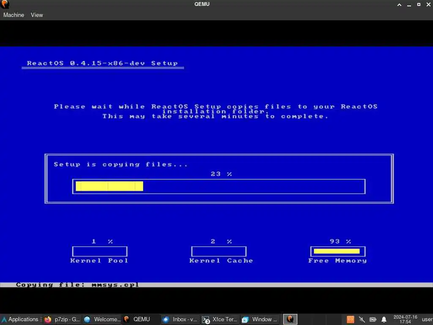The width and height of the screenshot is (433, 325).
Task: Roll up the QEMU window using the up-arrow button
Action: [x=399, y=5]
